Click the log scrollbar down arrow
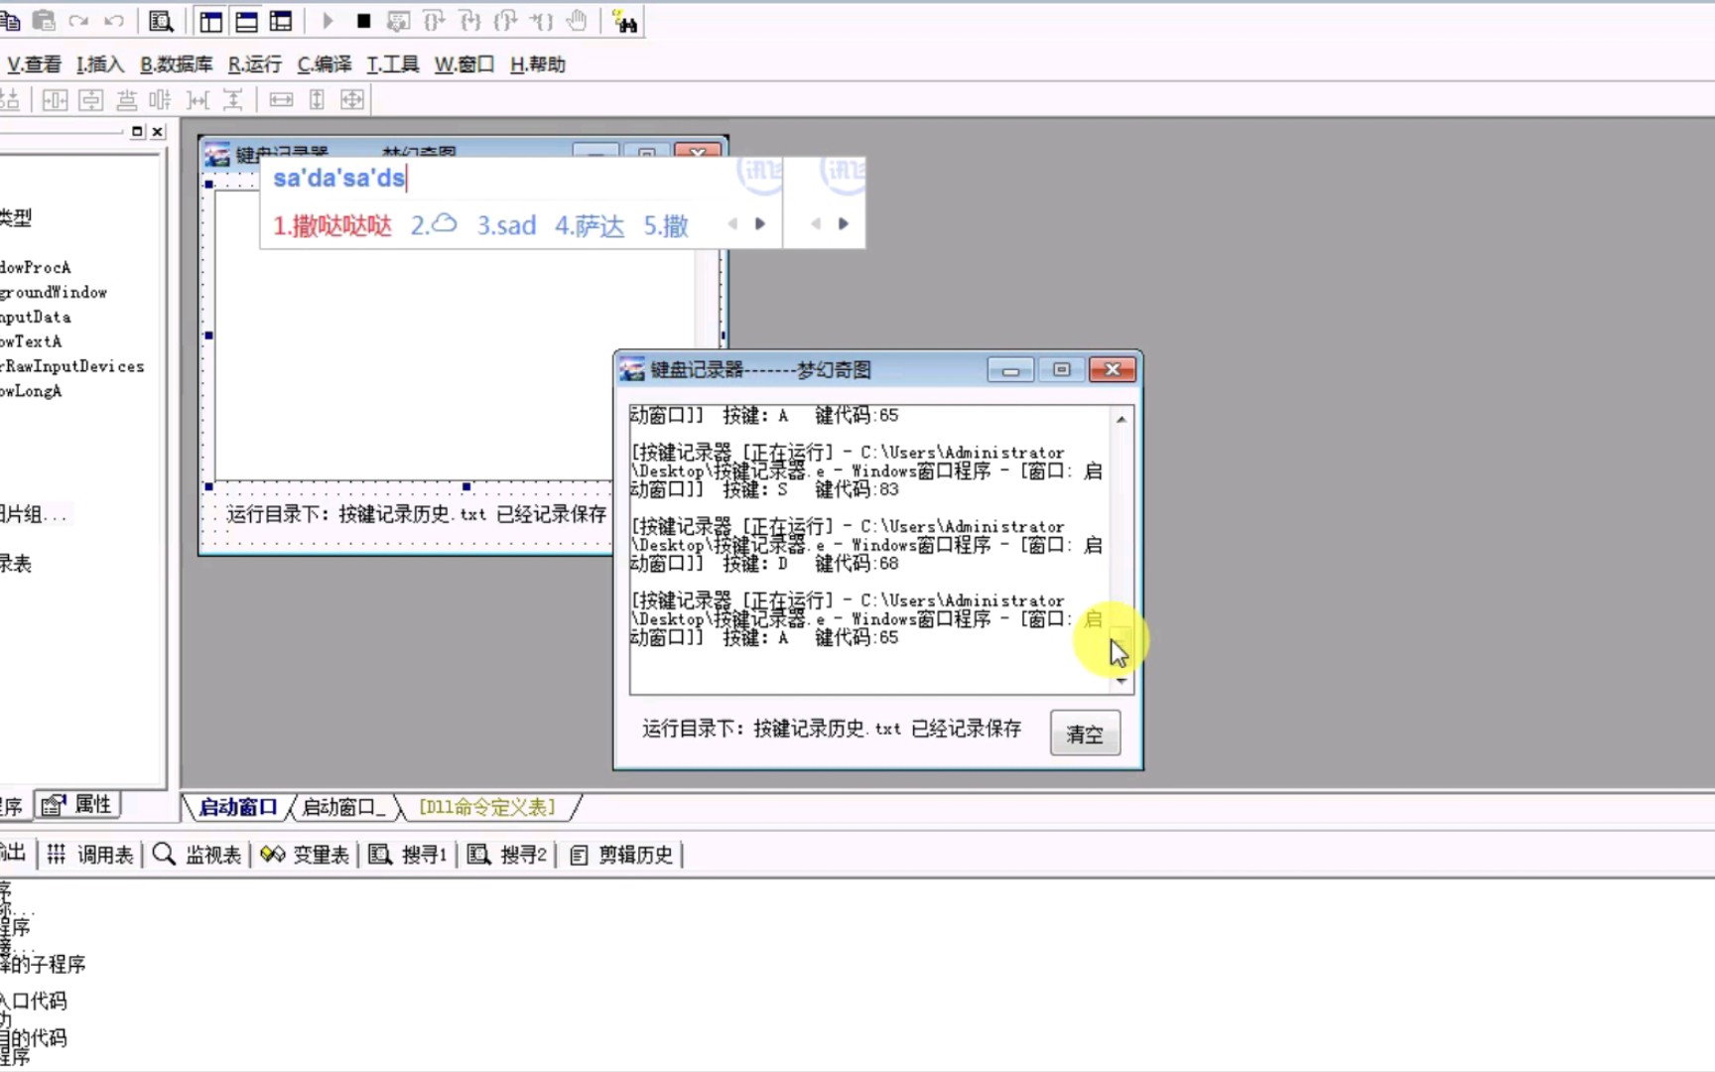1715x1072 pixels. point(1121,681)
